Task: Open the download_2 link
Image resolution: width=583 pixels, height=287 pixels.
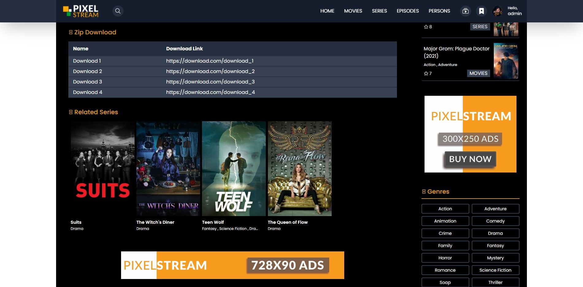Action: tap(210, 72)
